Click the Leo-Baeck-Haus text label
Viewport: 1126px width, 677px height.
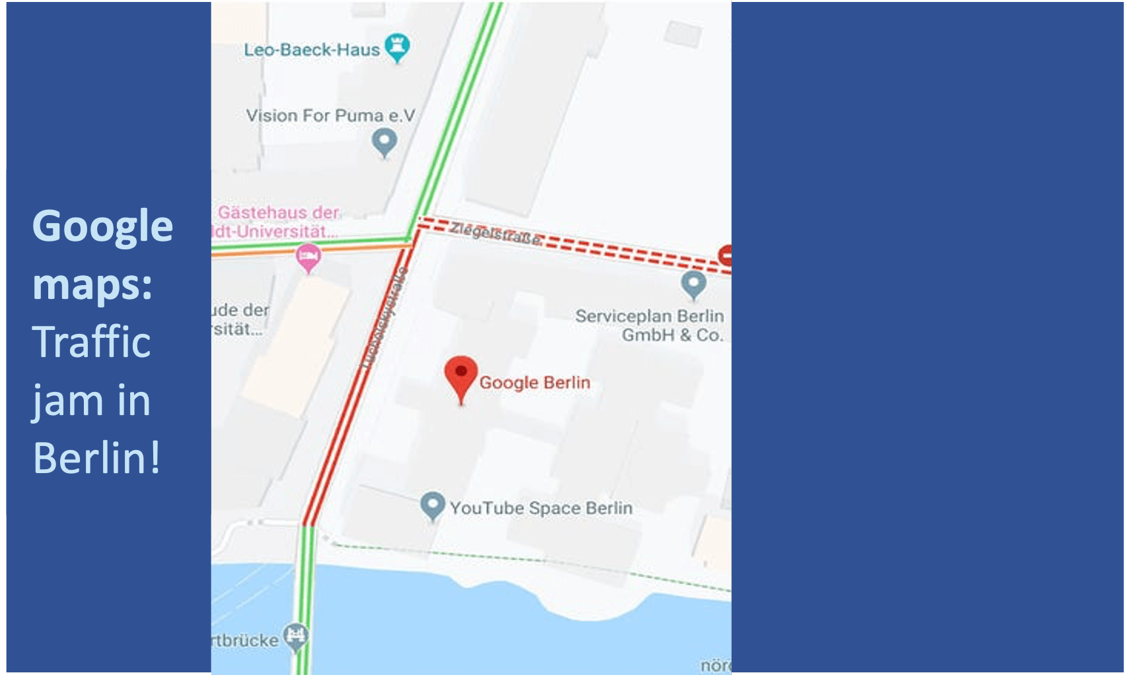[312, 49]
